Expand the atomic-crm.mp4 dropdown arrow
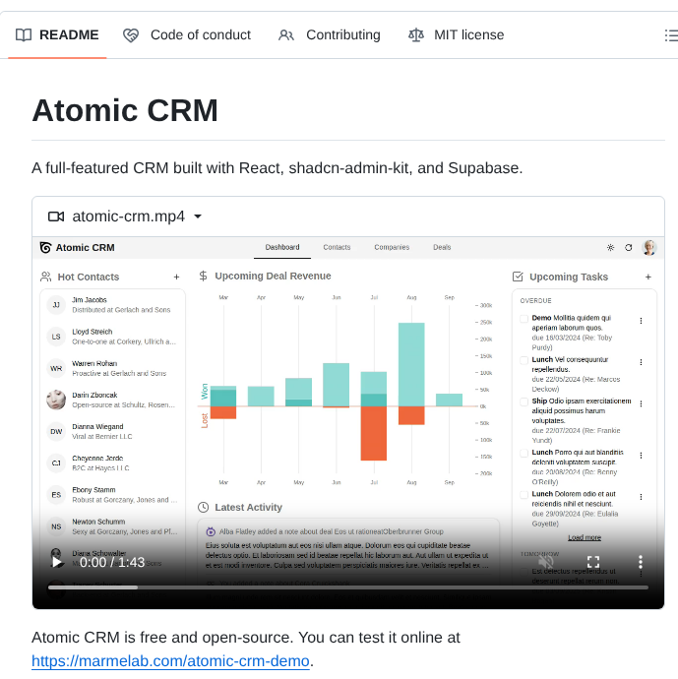 point(198,216)
